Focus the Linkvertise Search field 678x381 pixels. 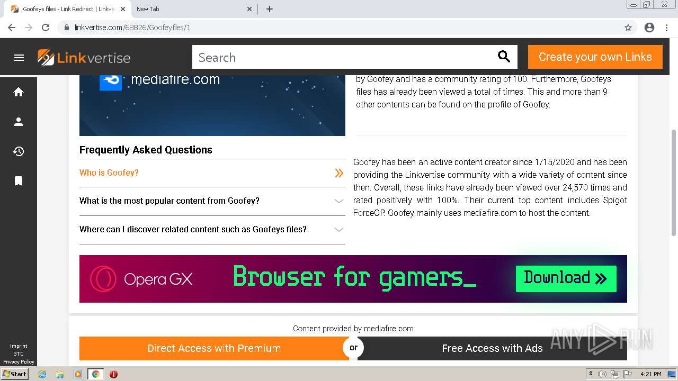pyautogui.click(x=344, y=57)
